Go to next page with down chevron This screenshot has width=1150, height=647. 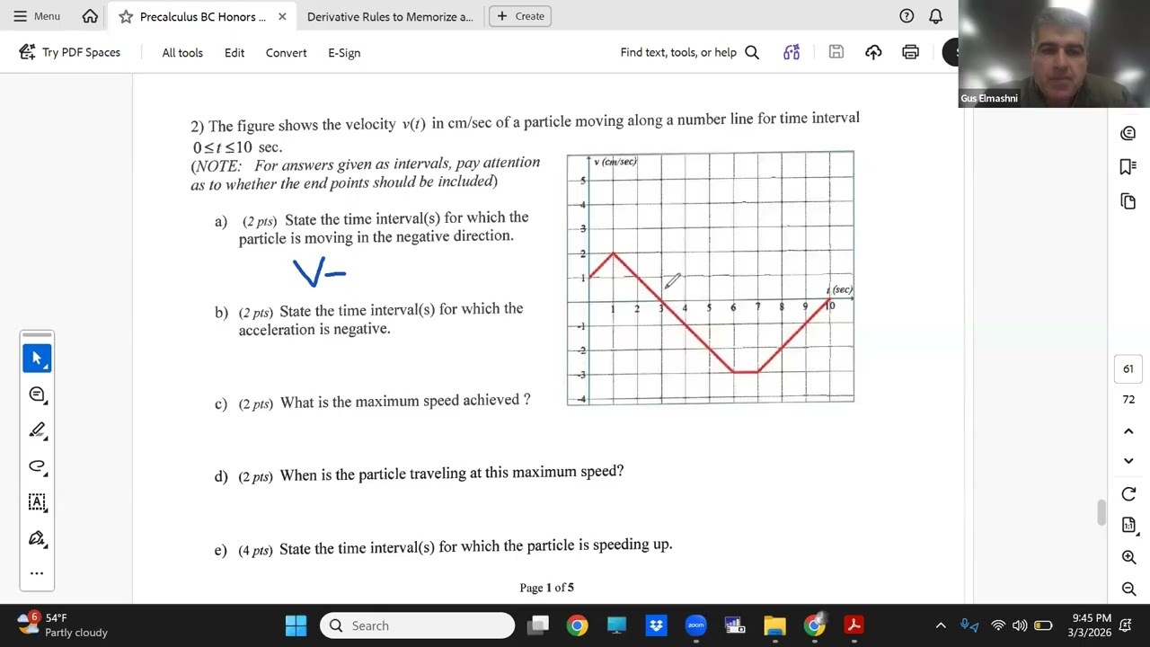pos(1128,461)
